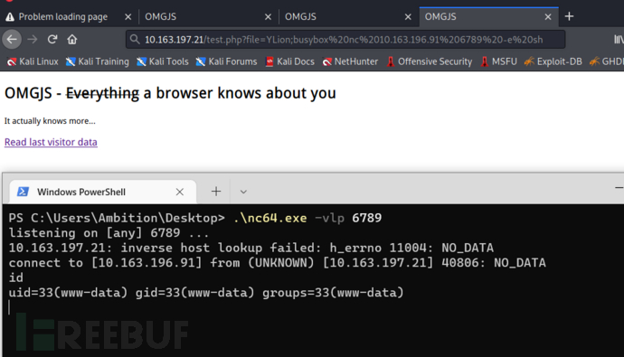Viewport: 624px width, 357px height.
Task: Click the search magnifier in the address bar
Action: [135, 40]
